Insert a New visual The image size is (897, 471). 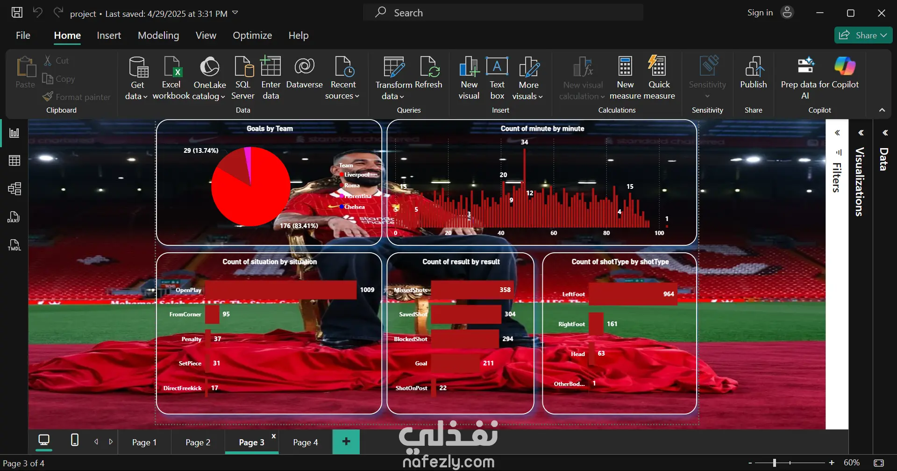point(469,78)
